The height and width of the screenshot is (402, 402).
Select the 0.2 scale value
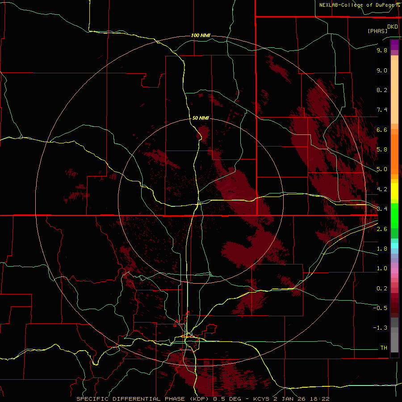coord(382,289)
